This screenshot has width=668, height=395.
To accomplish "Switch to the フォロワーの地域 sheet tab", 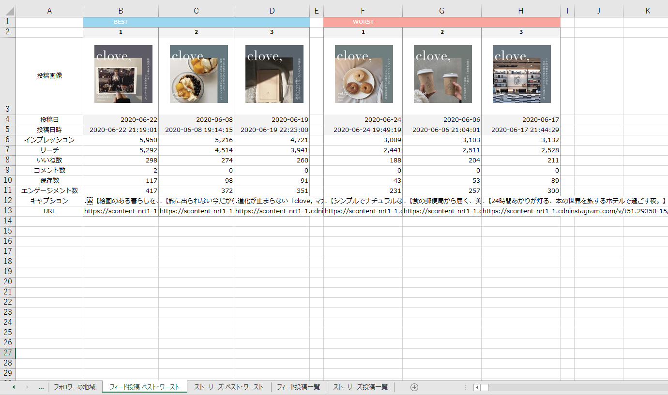I will coord(75,387).
